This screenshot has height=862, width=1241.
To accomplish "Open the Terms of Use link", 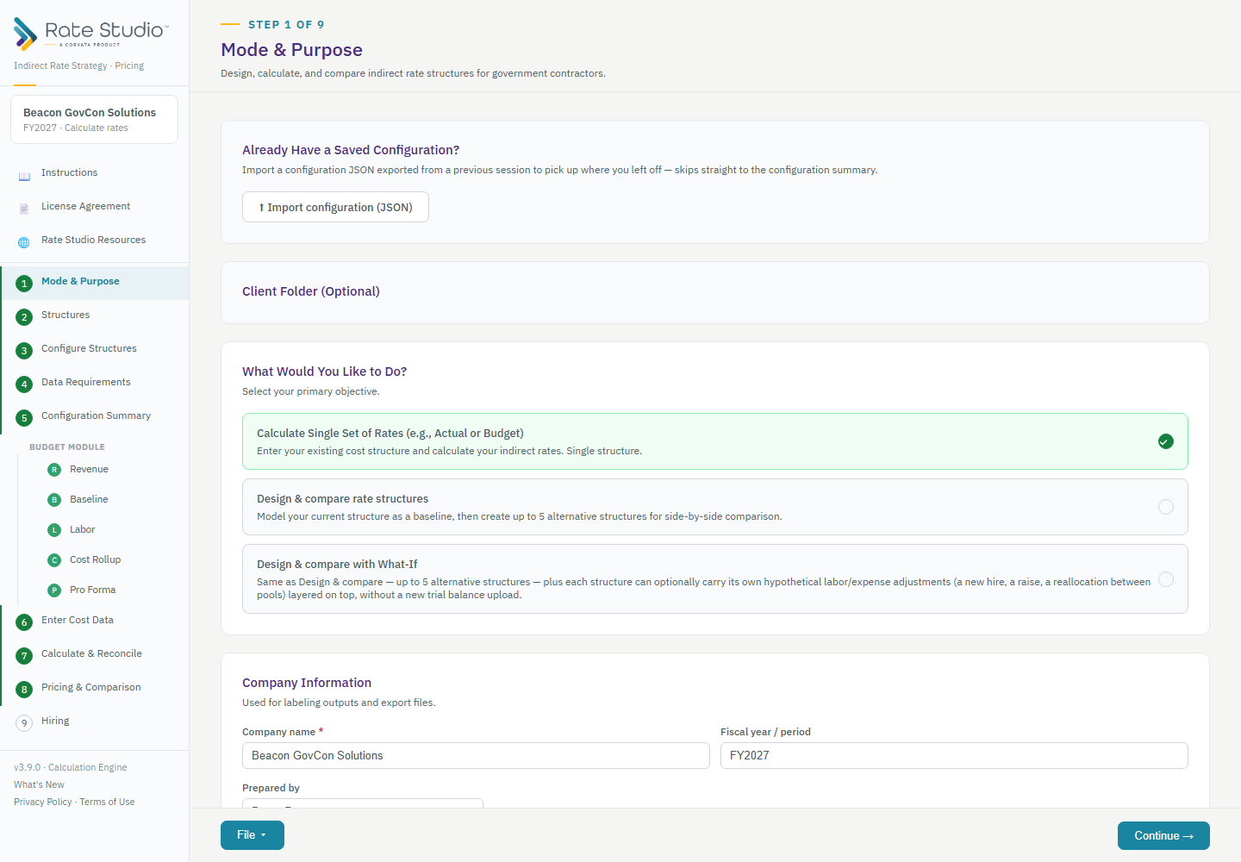I will point(107,803).
